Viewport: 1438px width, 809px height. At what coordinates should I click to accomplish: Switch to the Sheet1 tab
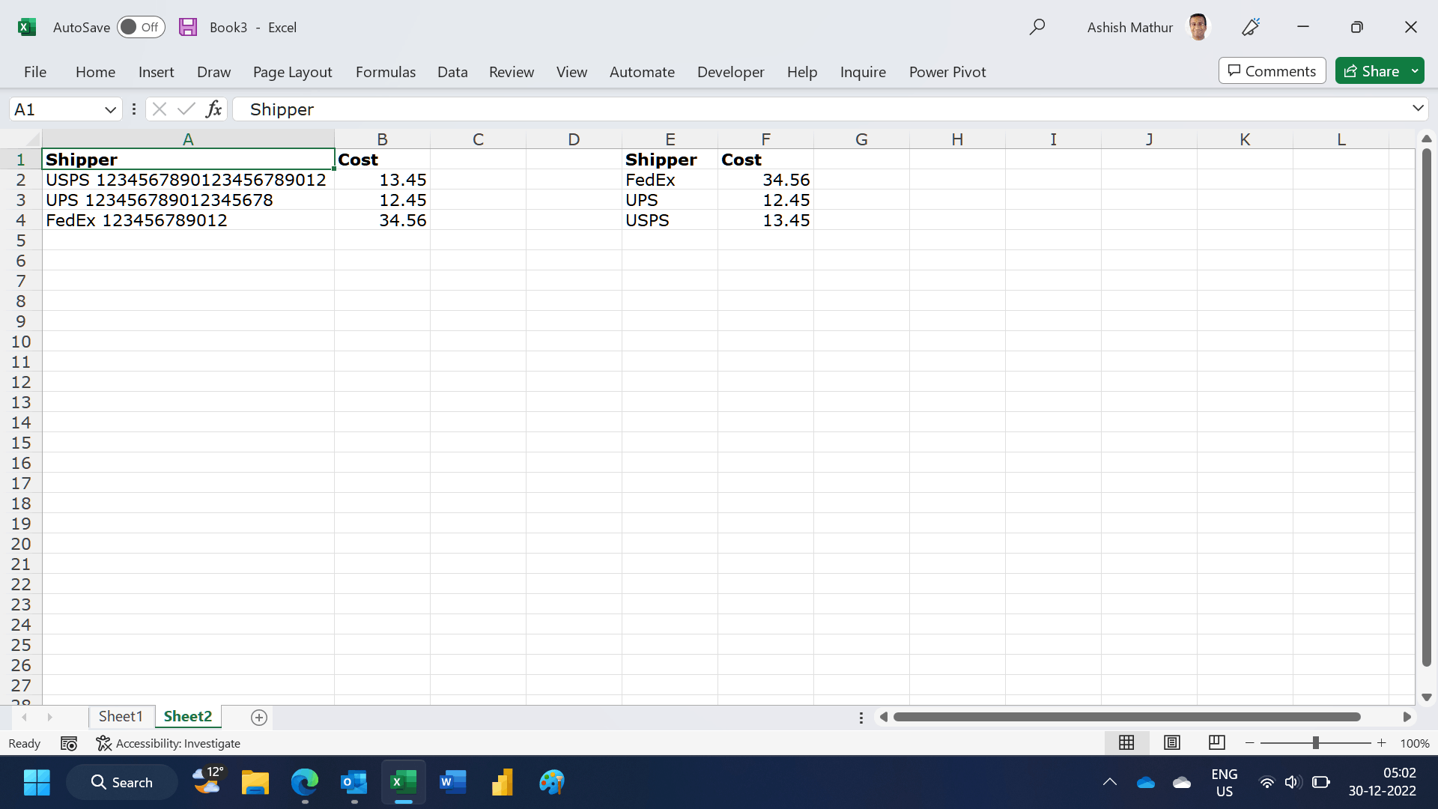pyautogui.click(x=121, y=716)
